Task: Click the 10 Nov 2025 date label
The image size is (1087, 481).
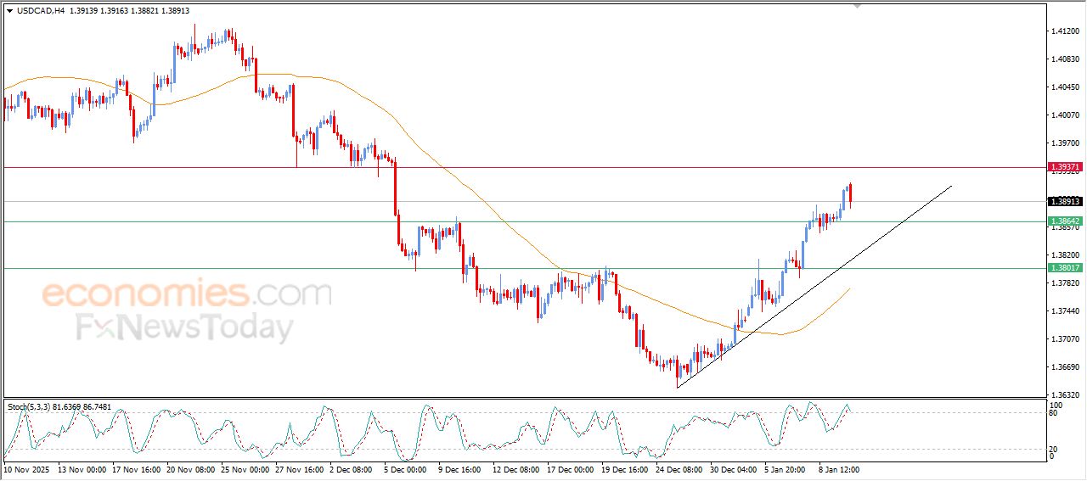Action: coord(28,468)
